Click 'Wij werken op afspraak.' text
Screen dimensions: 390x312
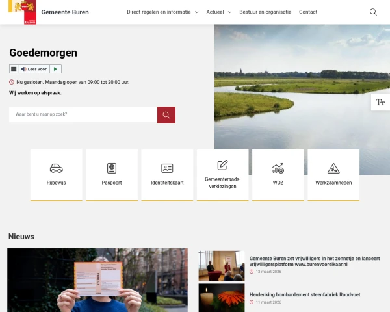pyautogui.click(x=35, y=93)
